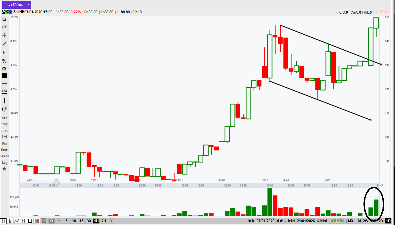Expand the 123 price range tool options
Screen dimensions: 395x226
pos(4,92)
